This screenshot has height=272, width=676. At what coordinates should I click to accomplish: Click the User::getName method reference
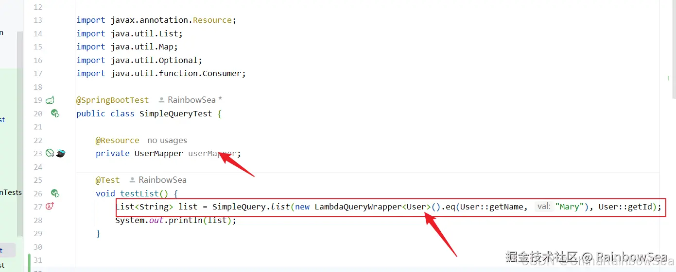point(491,207)
